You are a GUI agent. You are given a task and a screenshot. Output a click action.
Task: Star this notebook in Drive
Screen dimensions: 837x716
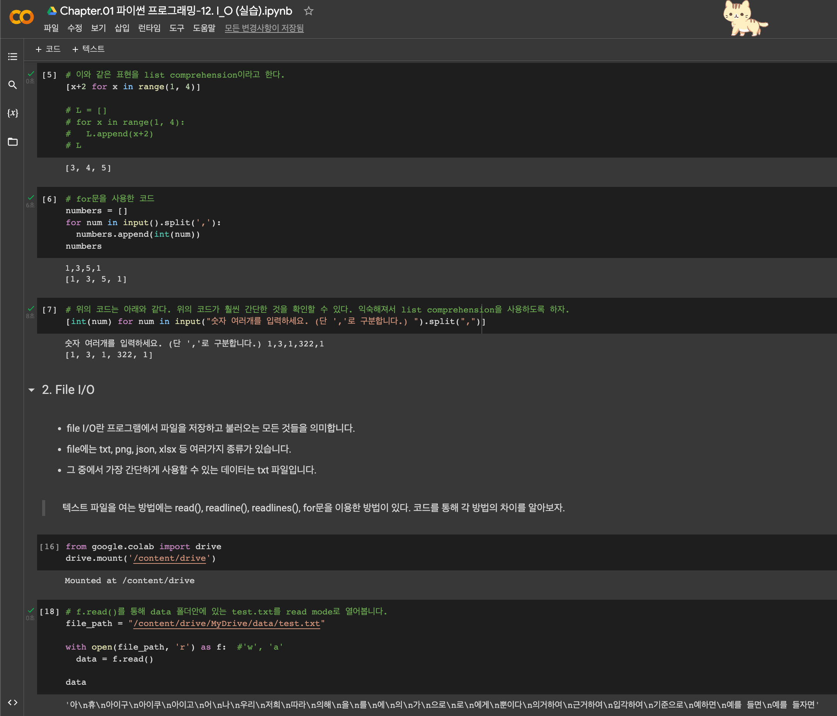(x=309, y=11)
